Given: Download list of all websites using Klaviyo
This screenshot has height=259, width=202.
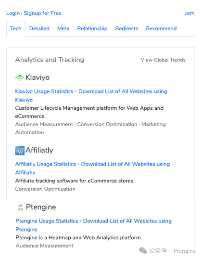Looking at the screenshot, I should click(91, 96).
